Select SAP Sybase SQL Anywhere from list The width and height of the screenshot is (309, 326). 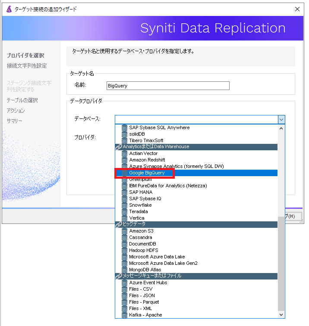click(x=196, y=127)
